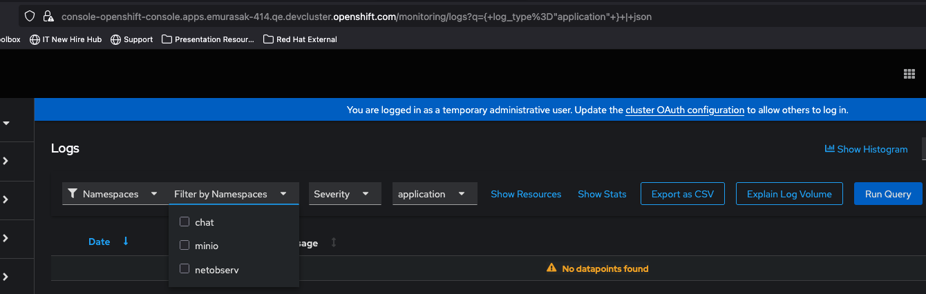Image resolution: width=926 pixels, height=294 pixels.
Task: Tick the netobserv namespace checkbox
Action: tap(185, 269)
